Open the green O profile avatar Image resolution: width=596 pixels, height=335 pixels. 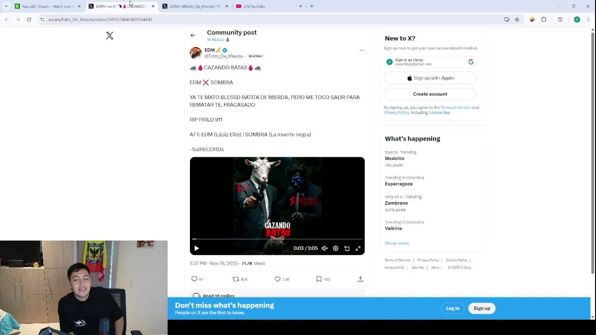click(x=577, y=20)
